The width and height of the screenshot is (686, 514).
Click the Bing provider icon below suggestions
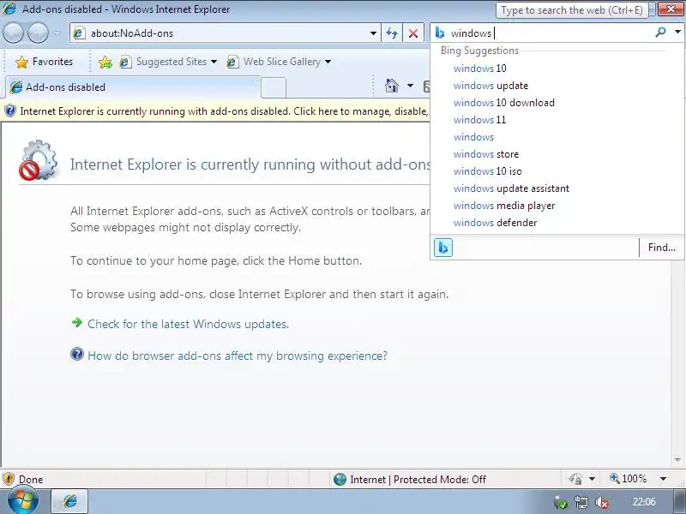[443, 248]
